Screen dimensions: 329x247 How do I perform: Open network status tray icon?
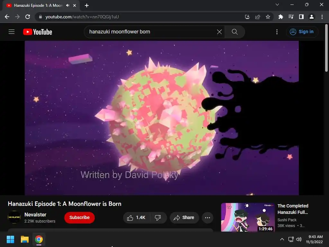pyautogui.click(x=291, y=239)
